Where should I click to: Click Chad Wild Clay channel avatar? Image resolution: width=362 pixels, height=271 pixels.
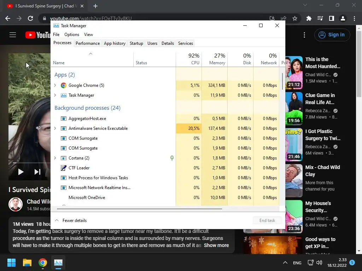click(16, 204)
